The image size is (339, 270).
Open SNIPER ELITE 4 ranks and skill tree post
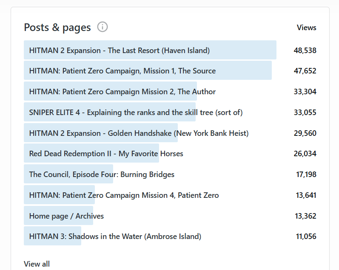[136, 112]
